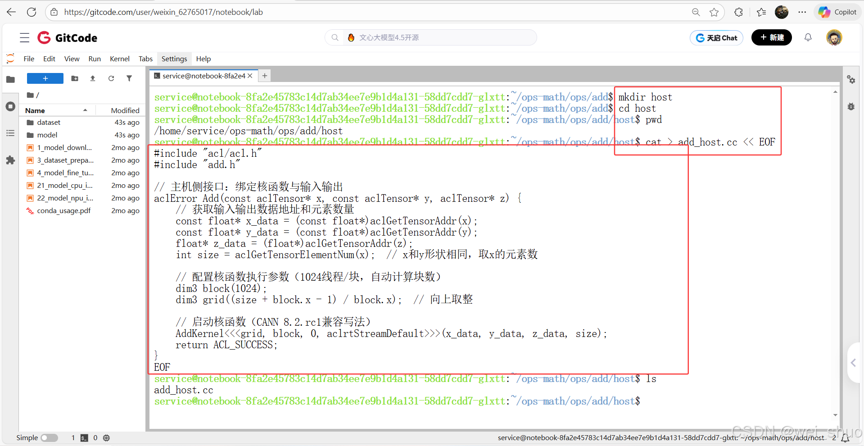Activate the service@notebook terminal tab

[x=204, y=76]
